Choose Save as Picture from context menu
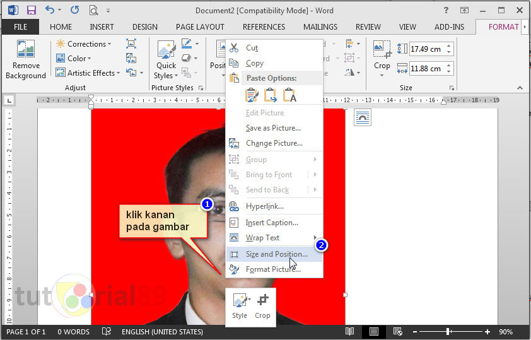Screen dimensions: 531x340 point(274,128)
